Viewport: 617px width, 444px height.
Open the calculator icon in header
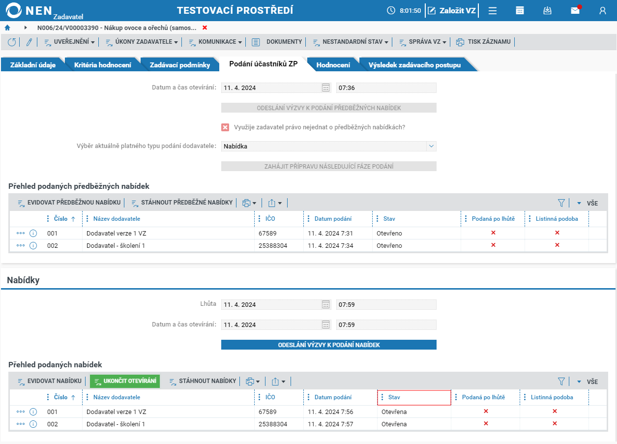[520, 10]
